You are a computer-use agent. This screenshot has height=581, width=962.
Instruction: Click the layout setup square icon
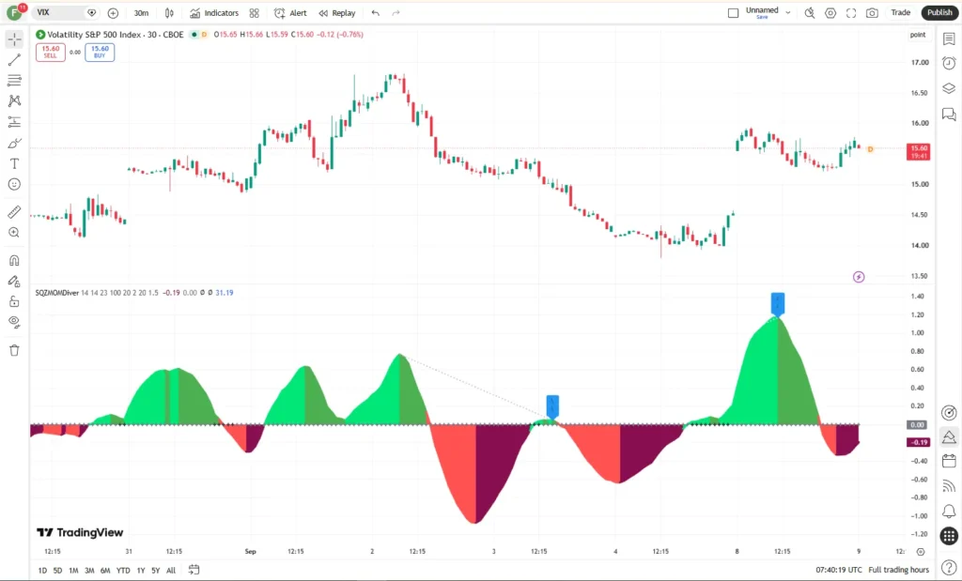pos(733,13)
